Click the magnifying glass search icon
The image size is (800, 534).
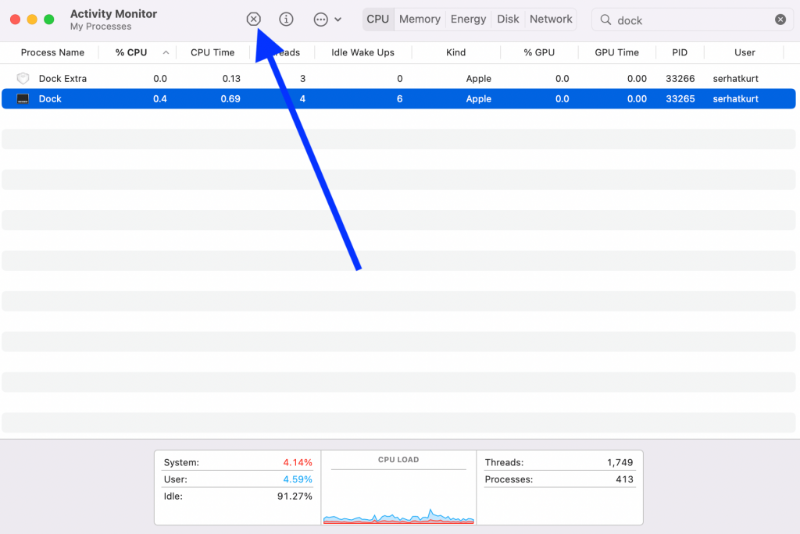coord(605,20)
